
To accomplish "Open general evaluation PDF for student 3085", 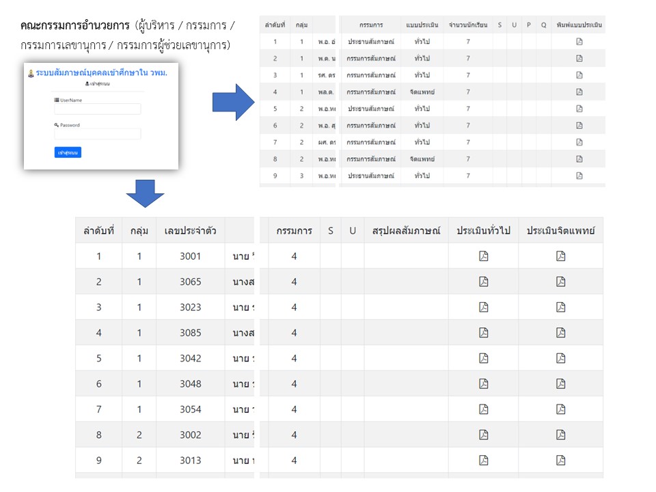I will click(483, 333).
